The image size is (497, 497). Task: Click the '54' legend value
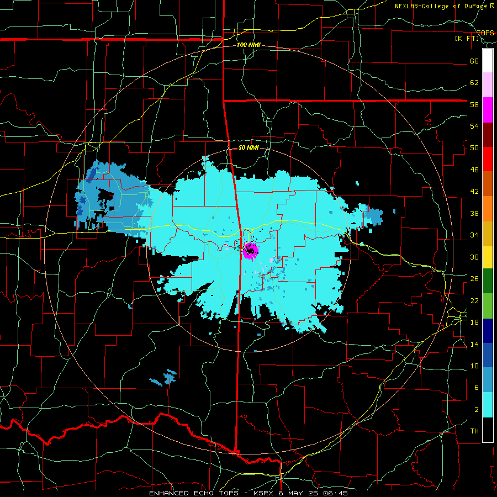[474, 126]
